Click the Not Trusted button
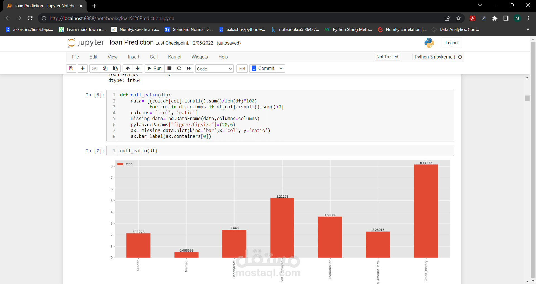536x284 pixels. click(387, 57)
